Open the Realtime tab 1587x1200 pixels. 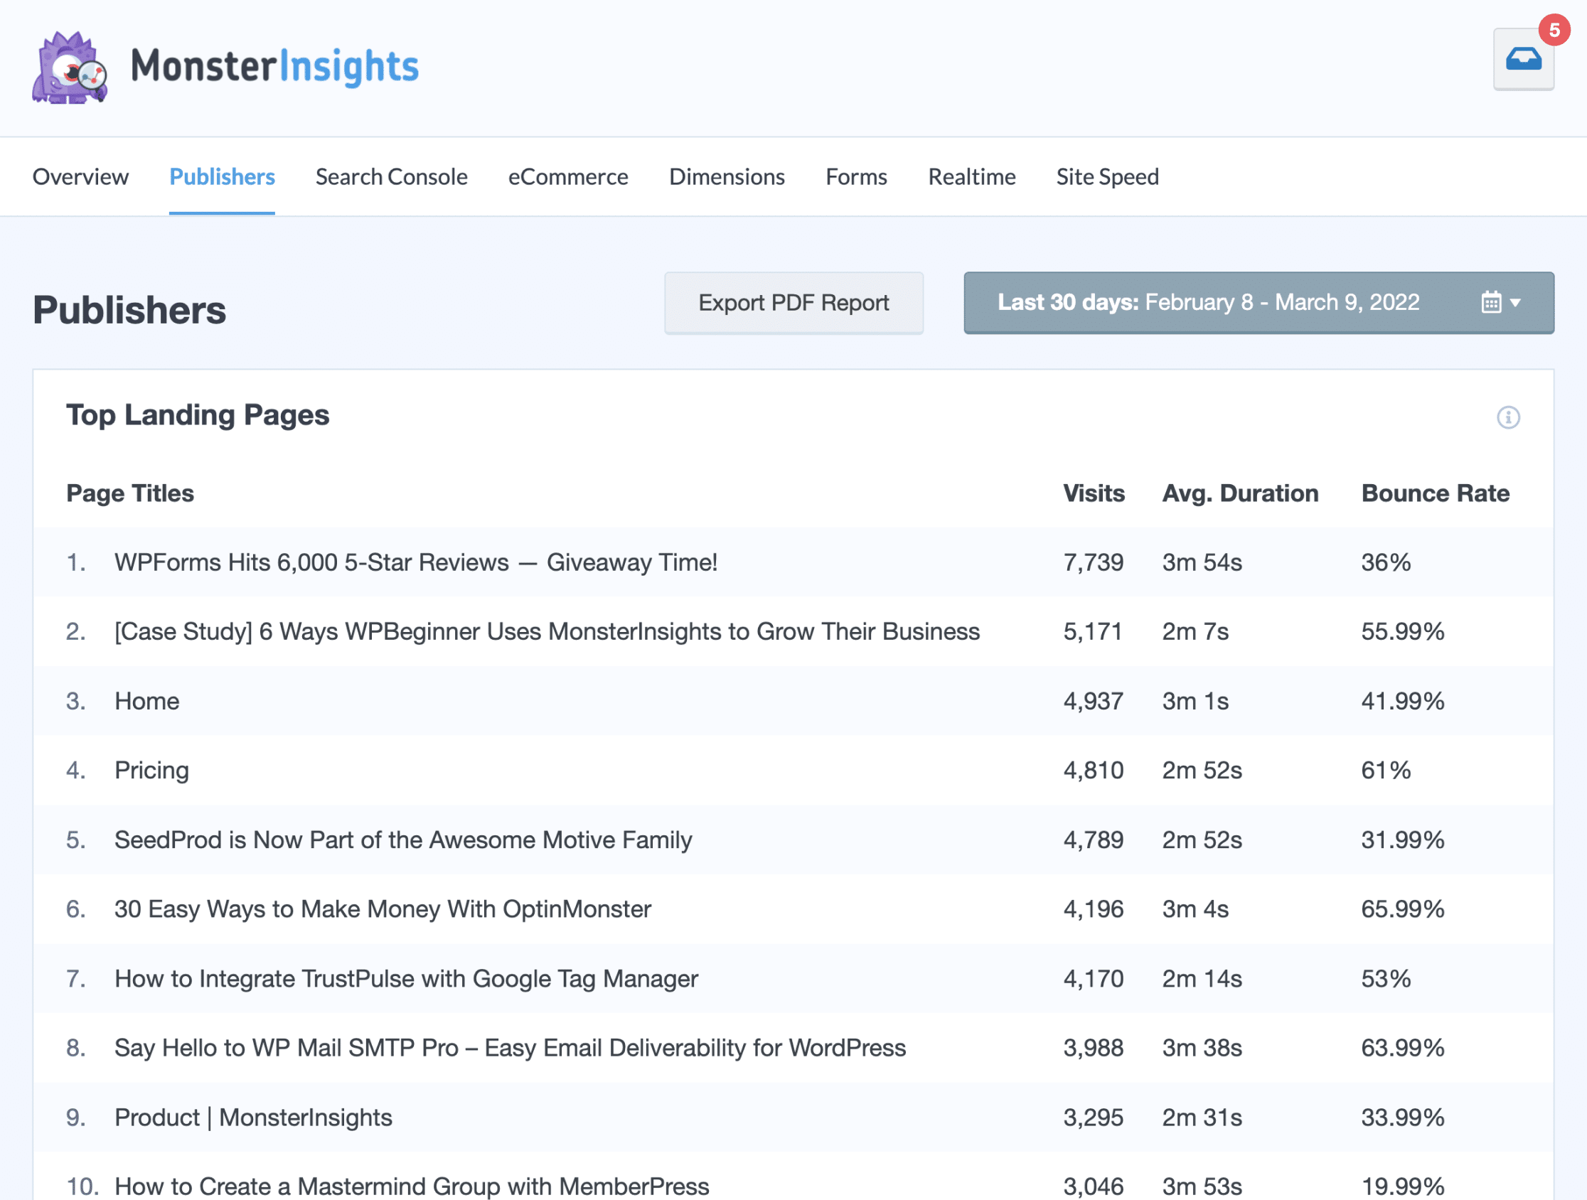point(971,176)
